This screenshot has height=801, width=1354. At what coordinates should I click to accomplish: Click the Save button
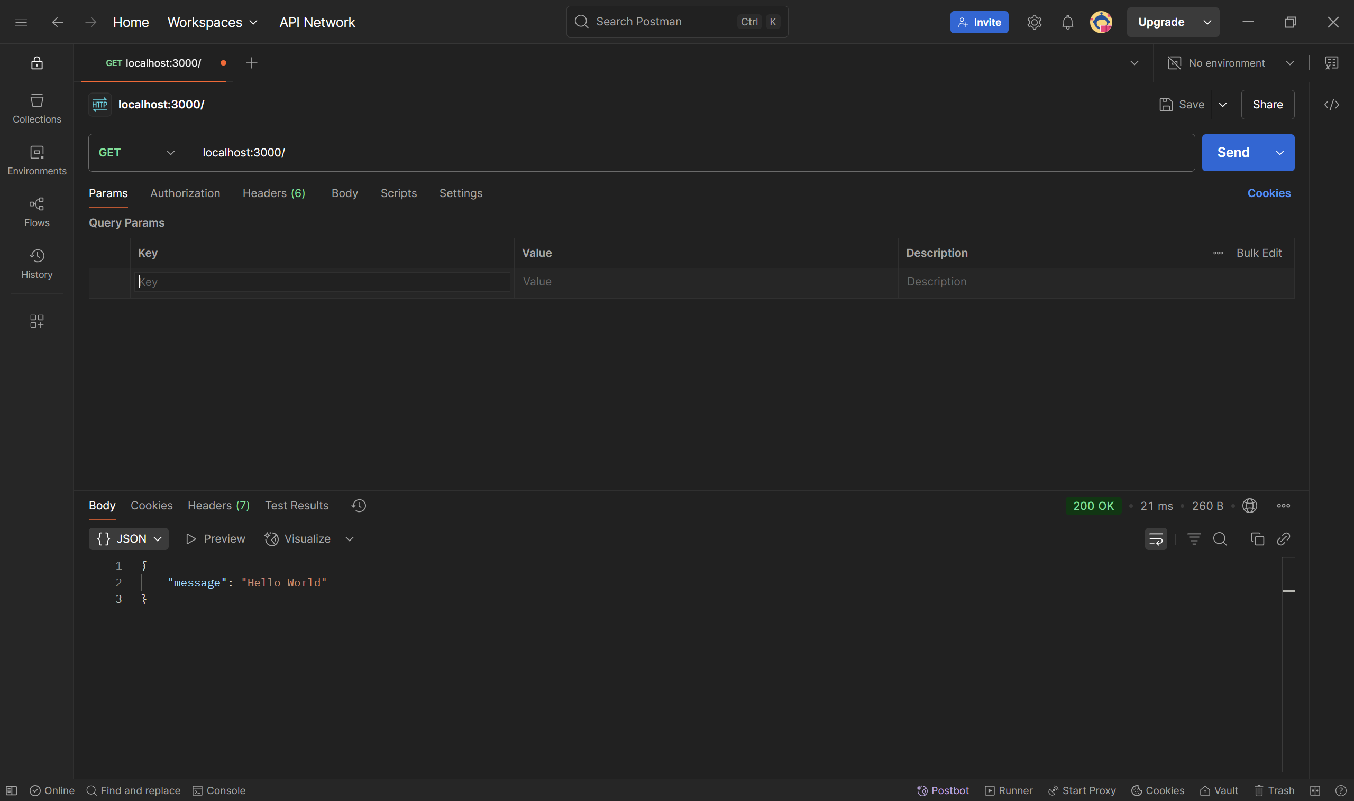pos(1182,104)
